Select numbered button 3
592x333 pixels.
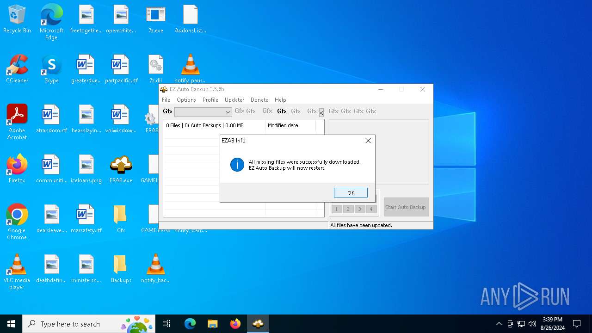click(360, 209)
